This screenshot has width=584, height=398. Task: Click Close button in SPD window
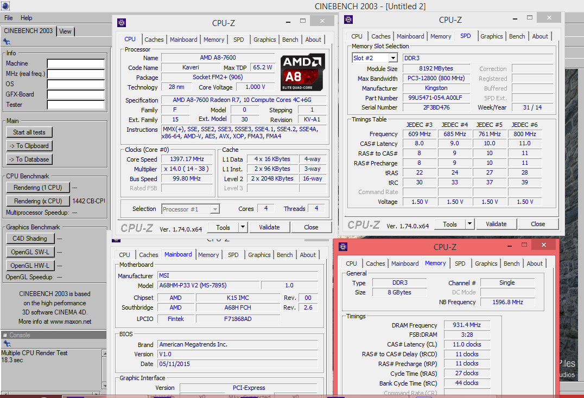pyautogui.click(x=538, y=224)
